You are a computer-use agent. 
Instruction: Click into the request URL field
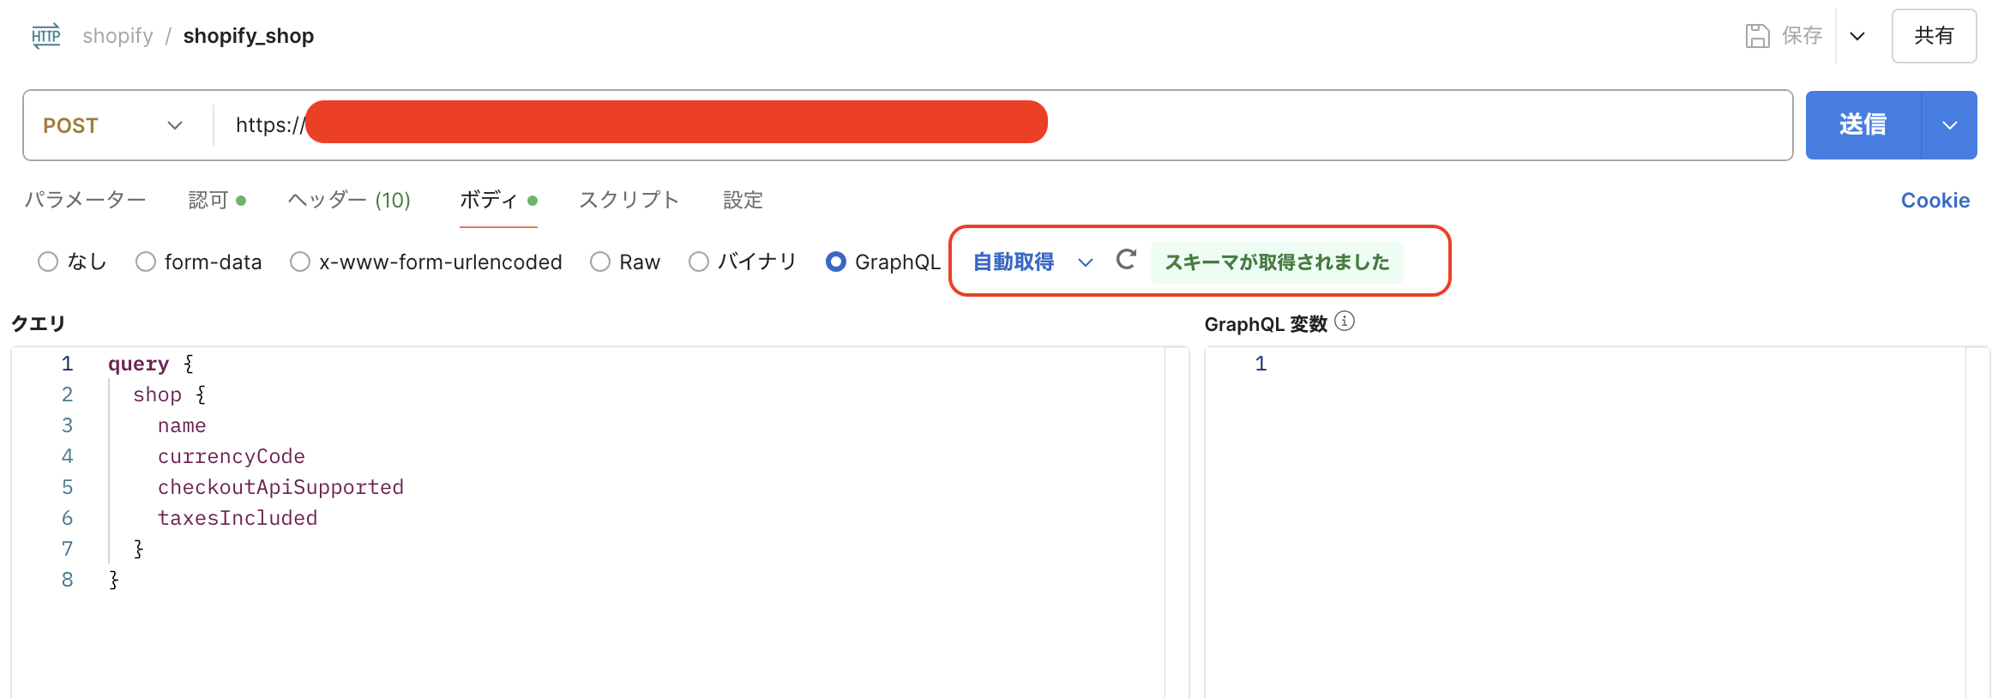tap(1003, 125)
